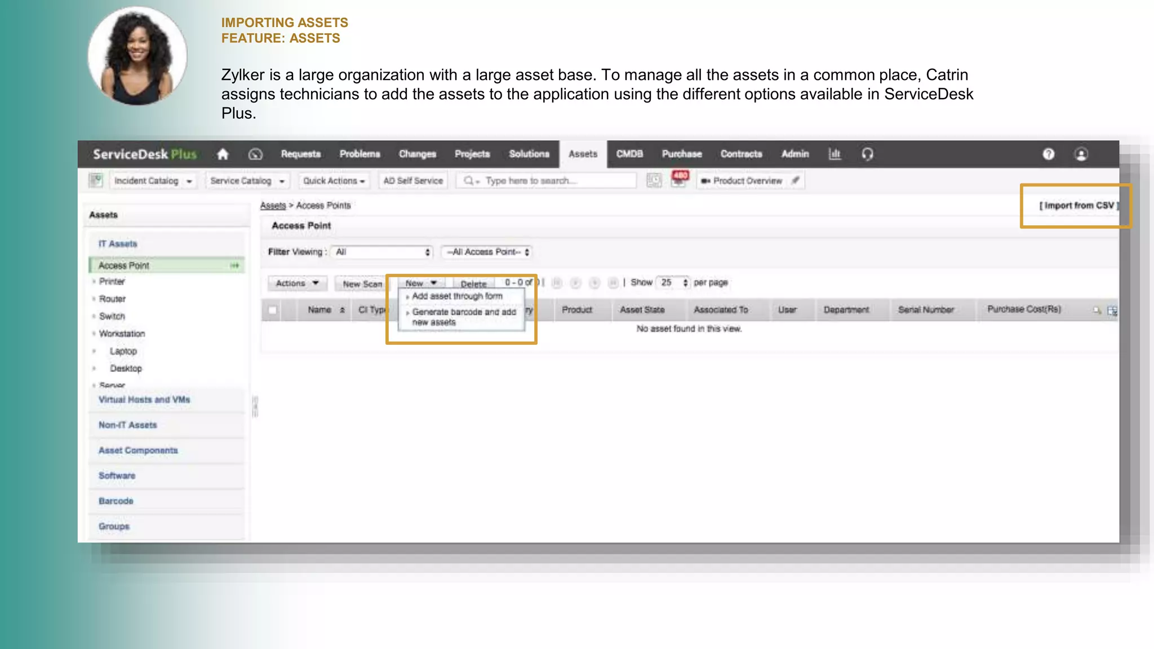Click the AD Self Service button

[x=413, y=180]
